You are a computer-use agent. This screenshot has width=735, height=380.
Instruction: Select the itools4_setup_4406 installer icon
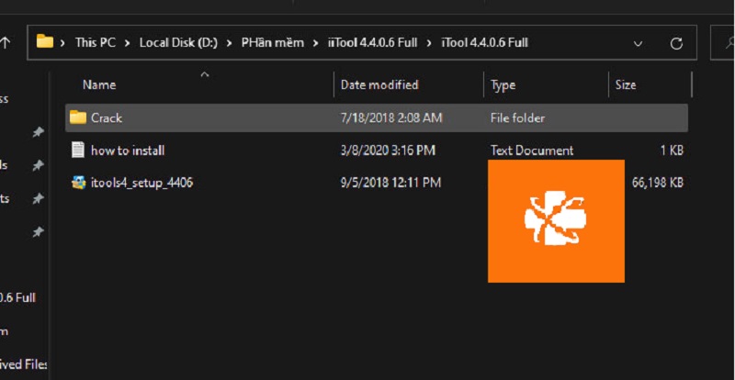coord(78,183)
